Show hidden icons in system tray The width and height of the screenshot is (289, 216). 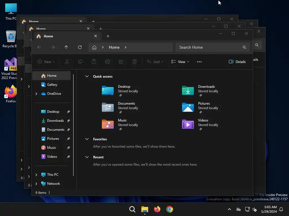(229, 209)
